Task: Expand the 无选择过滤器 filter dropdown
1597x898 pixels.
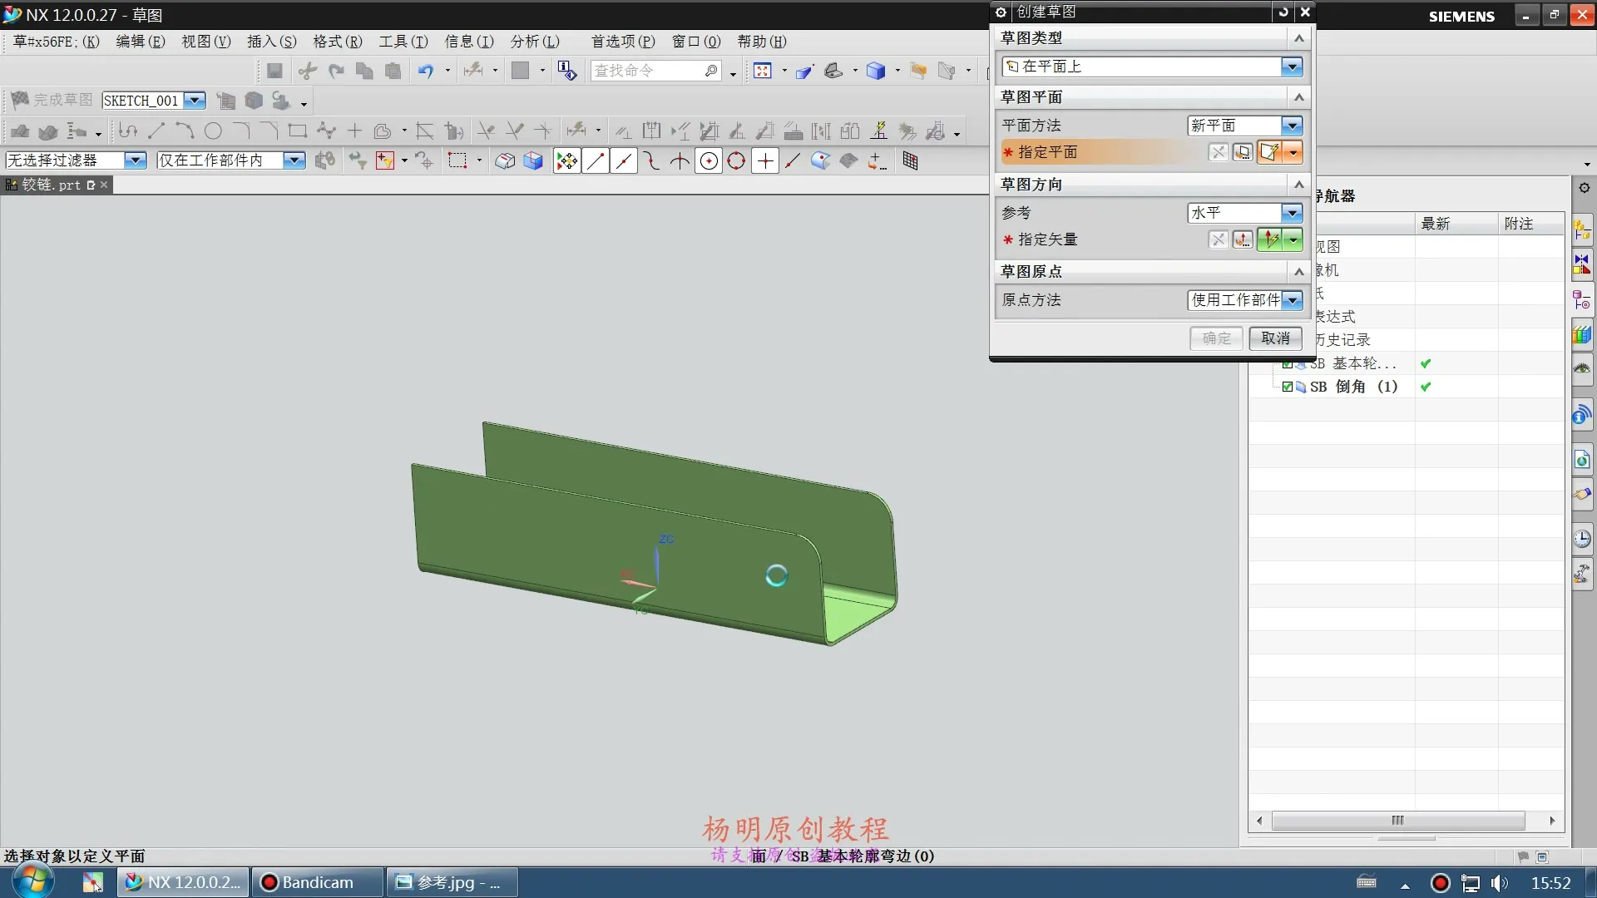Action: coord(135,160)
